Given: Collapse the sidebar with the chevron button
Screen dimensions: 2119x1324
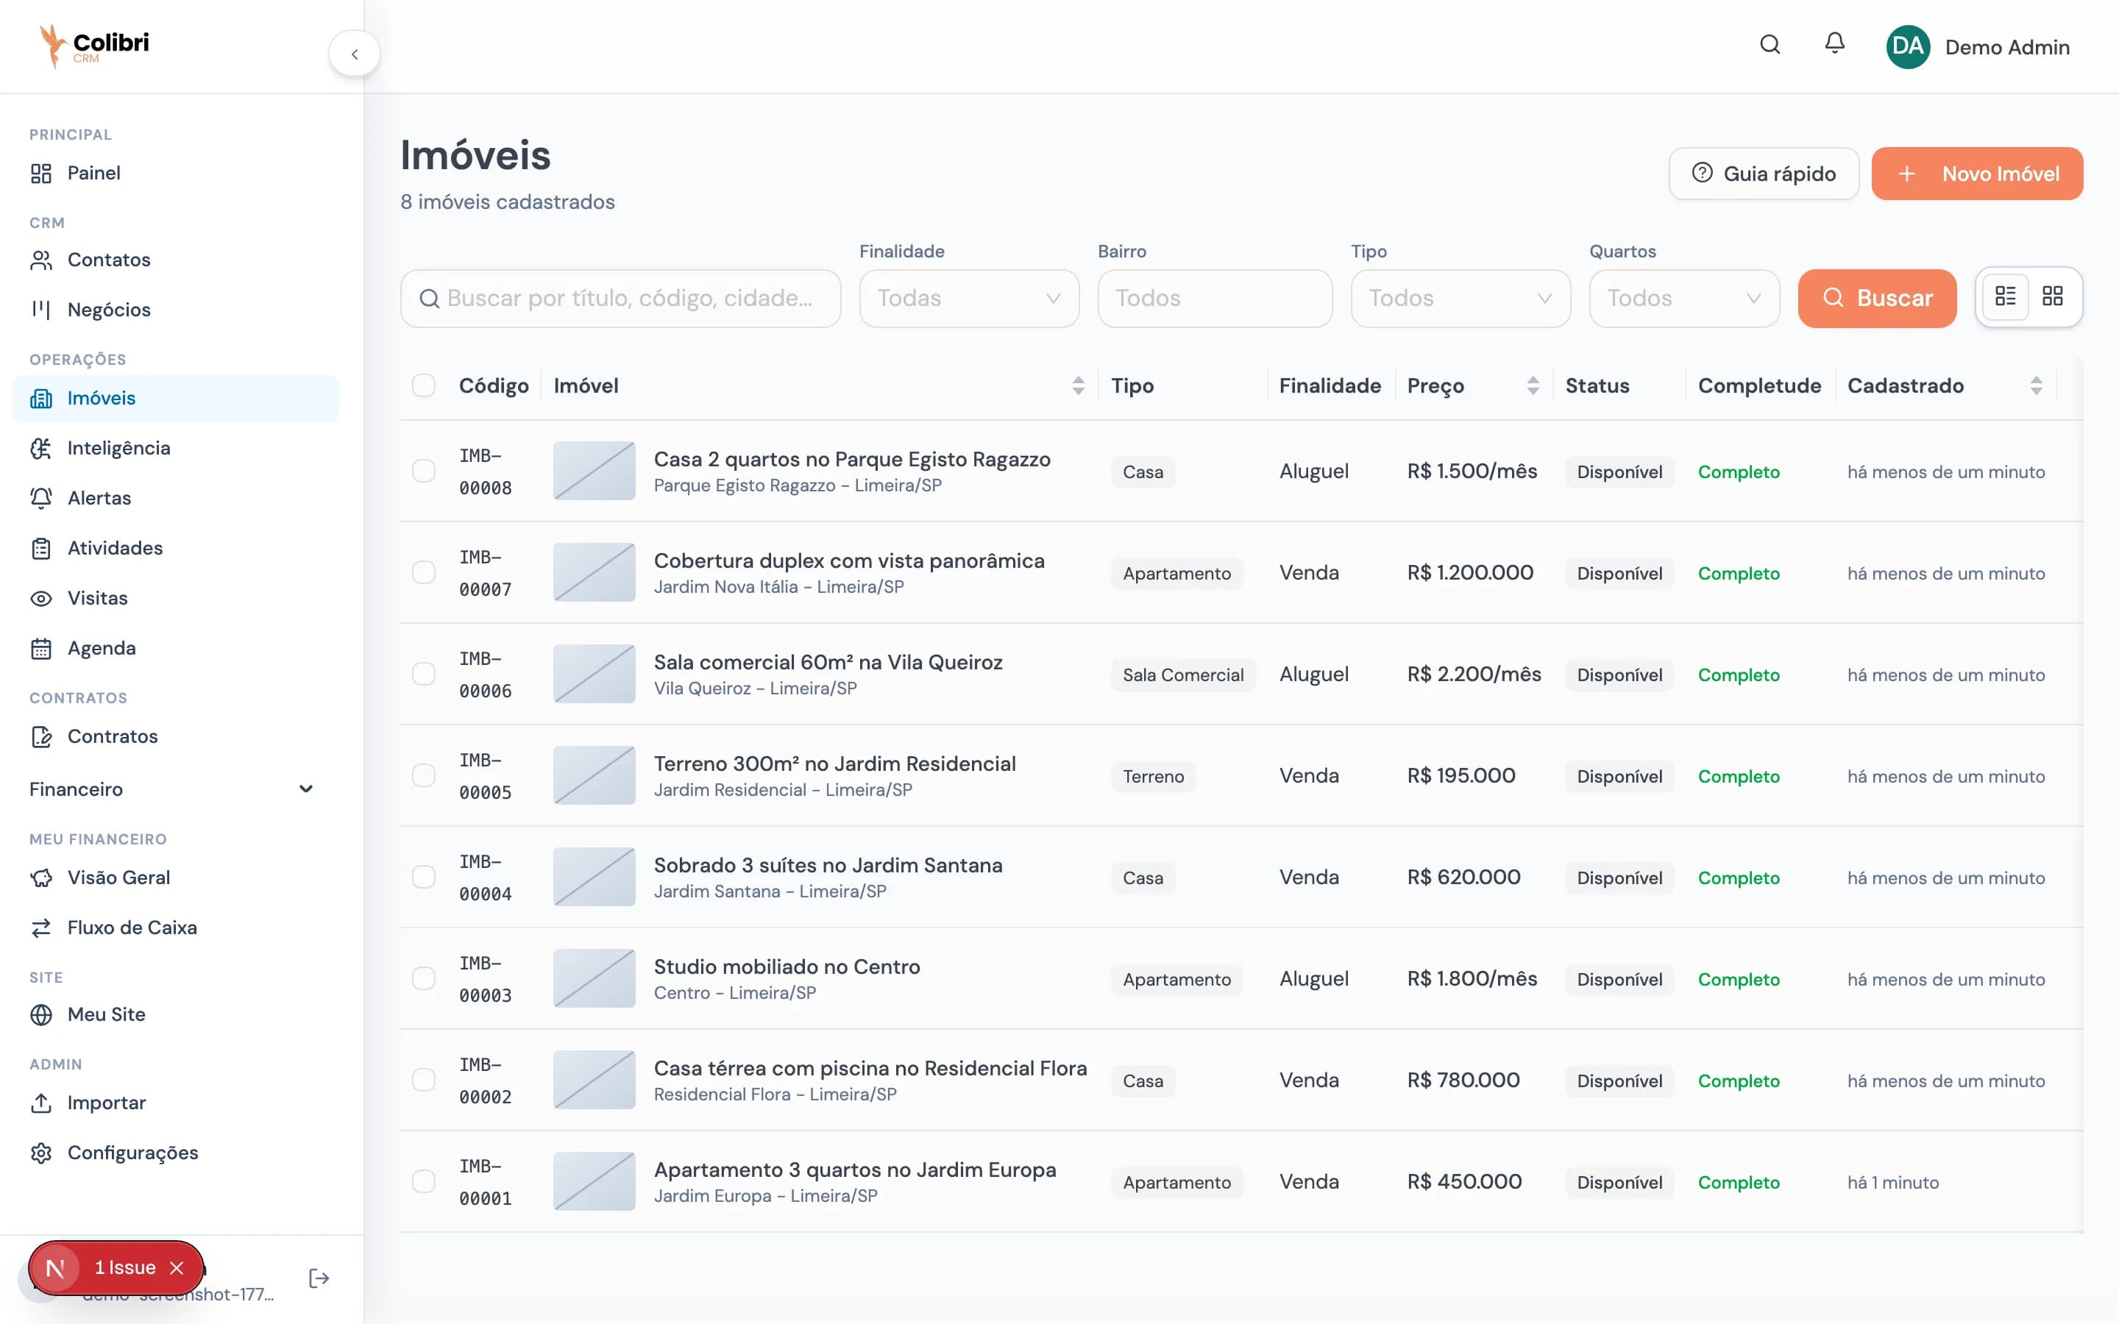Looking at the screenshot, I should [x=355, y=52].
